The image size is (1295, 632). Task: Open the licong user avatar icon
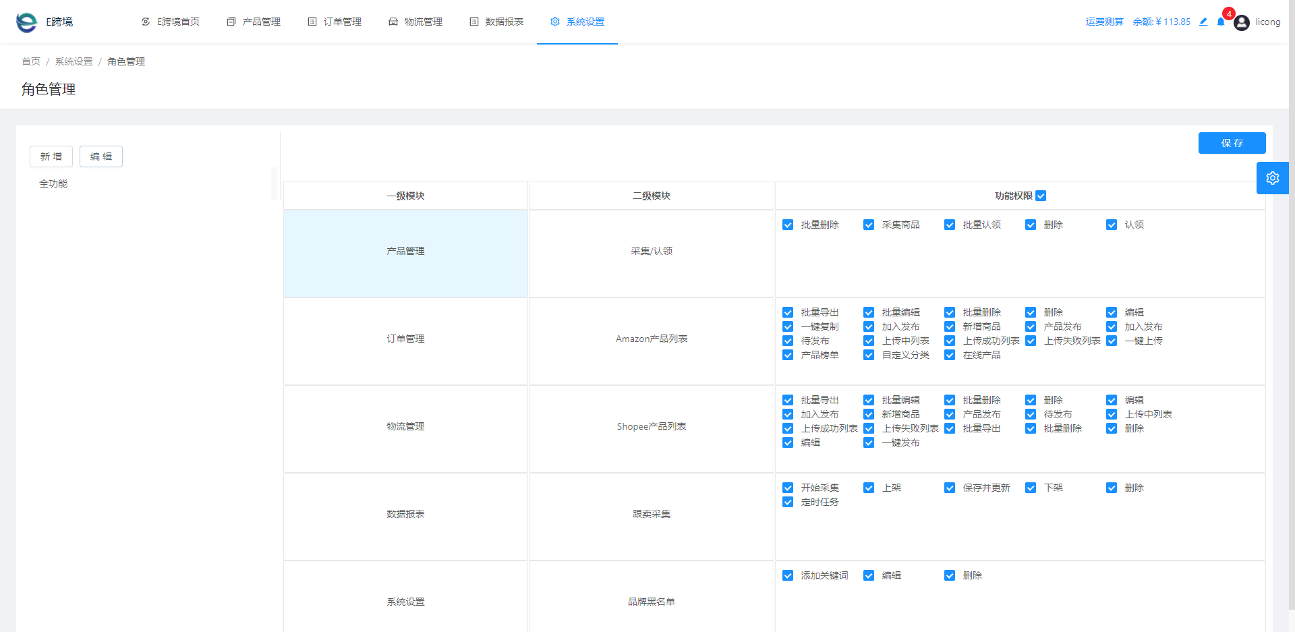click(x=1242, y=22)
